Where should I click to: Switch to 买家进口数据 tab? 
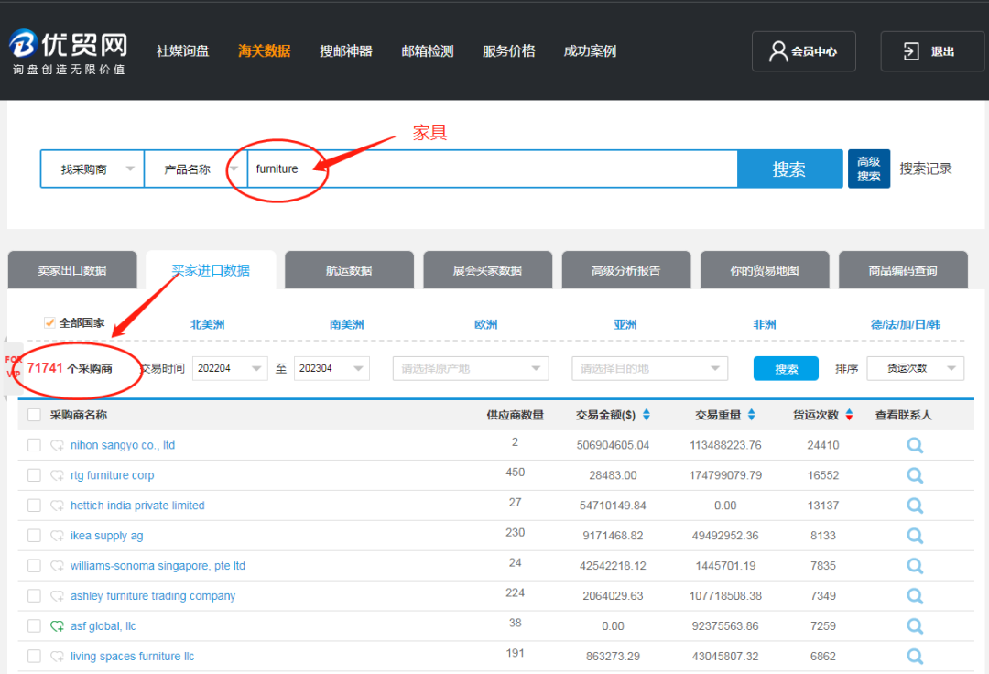pos(211,270)
